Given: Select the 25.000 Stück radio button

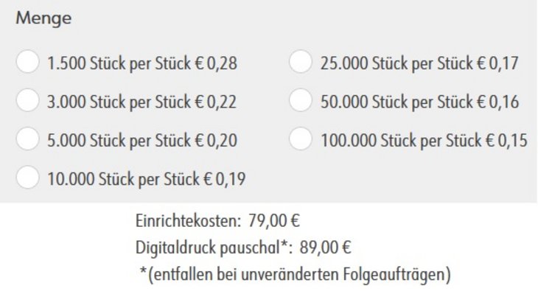Looking at the screenshot, I should [301, 62].
